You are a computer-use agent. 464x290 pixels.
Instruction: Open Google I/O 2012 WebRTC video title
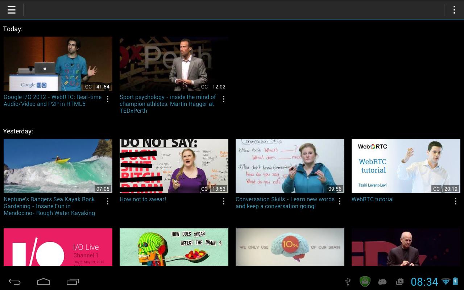tap(53, 100)
